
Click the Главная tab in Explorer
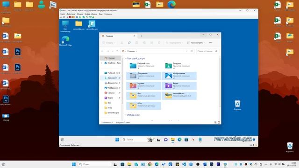[x=118, y=36]
